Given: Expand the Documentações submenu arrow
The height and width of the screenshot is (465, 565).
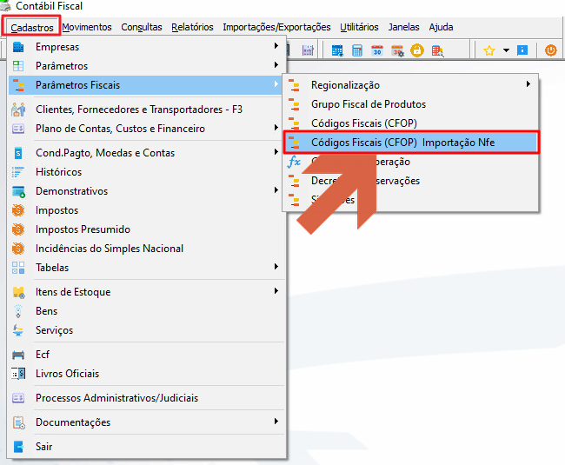Looking at the screenshot, I should [x=276, y=421].
